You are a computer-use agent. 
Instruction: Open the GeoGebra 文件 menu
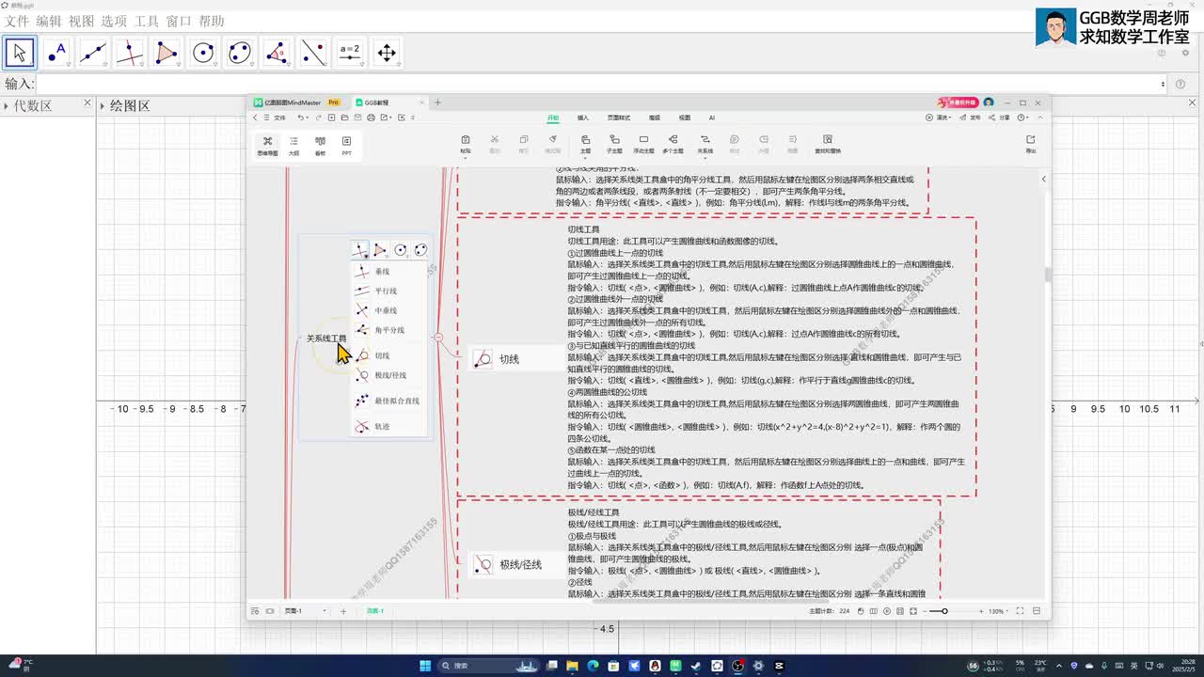17,21
